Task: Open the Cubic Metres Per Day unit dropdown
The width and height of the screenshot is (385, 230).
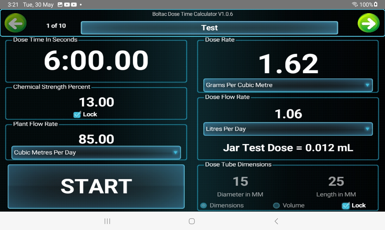Action: [x=96, y=153]
